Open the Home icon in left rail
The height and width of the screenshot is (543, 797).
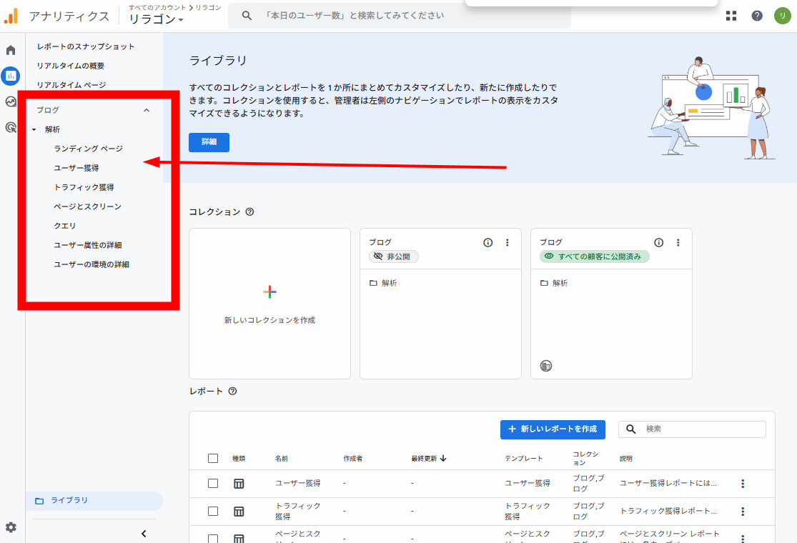click(11, 50)
